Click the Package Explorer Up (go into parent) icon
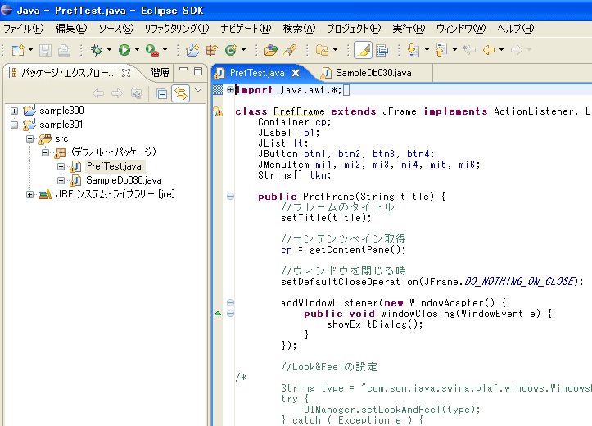The image size is (592, 426). coord(136,93)
